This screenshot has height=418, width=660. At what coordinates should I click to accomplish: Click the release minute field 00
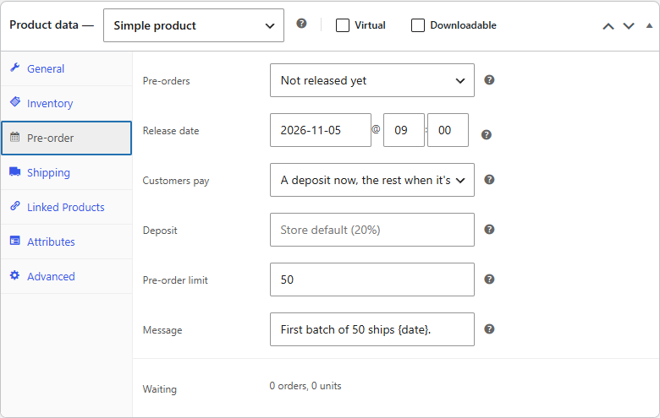(x=448, y=130)
